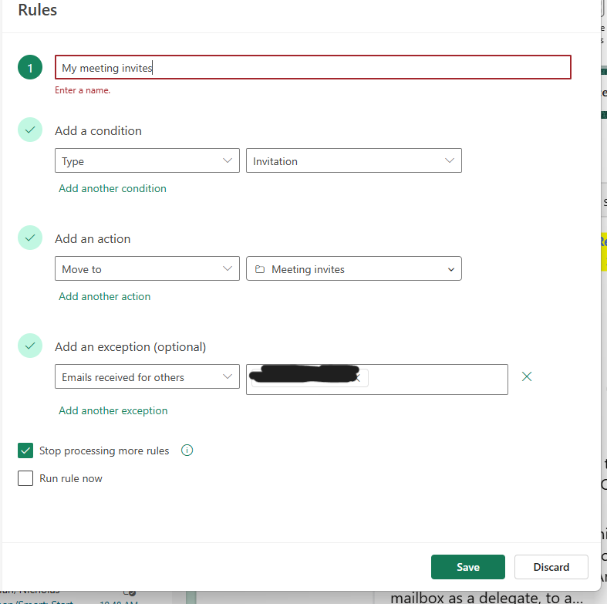Check the Run rule now checkbox
607x604 pixels.
[x=25, y=478]
